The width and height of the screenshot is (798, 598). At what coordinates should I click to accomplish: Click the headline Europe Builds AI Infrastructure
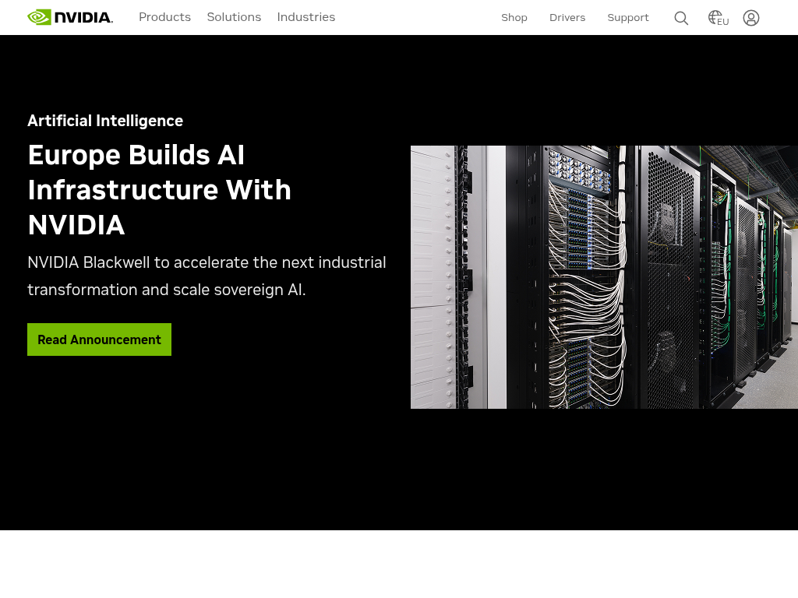pyautogui.click(x=159, y=190)
